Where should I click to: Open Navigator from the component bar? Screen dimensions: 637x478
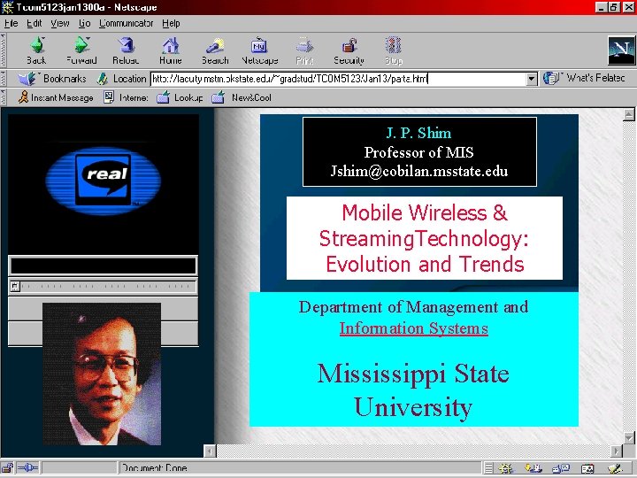(506, 468)
